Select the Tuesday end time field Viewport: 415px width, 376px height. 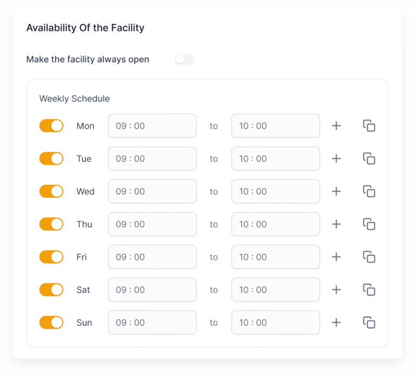[x=276, y=159]
